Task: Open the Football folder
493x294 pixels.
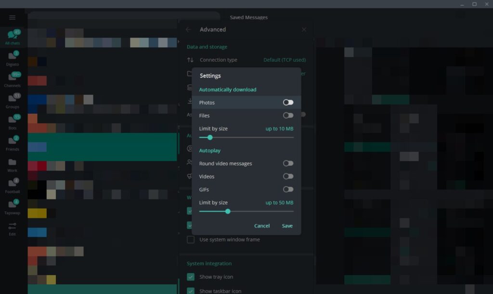Action: click(x=13, y=185)
